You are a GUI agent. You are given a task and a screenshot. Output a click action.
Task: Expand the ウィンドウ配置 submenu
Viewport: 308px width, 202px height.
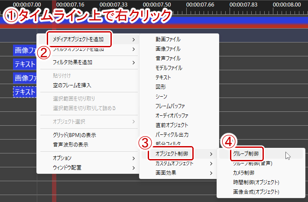(x=67, y=167)
